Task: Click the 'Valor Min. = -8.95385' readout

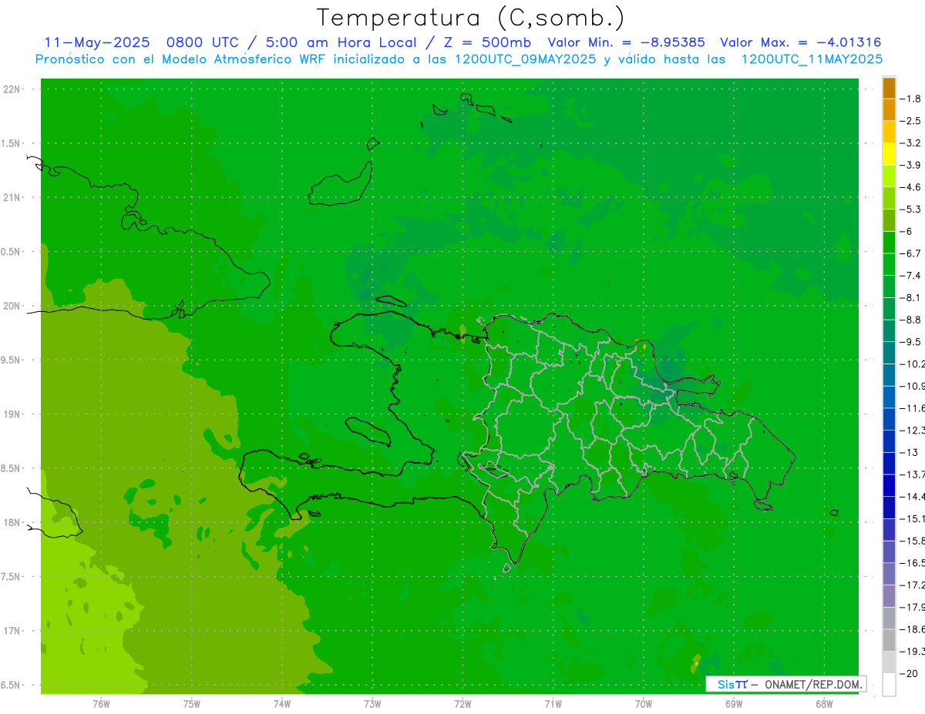Action: tap(628, 43)
